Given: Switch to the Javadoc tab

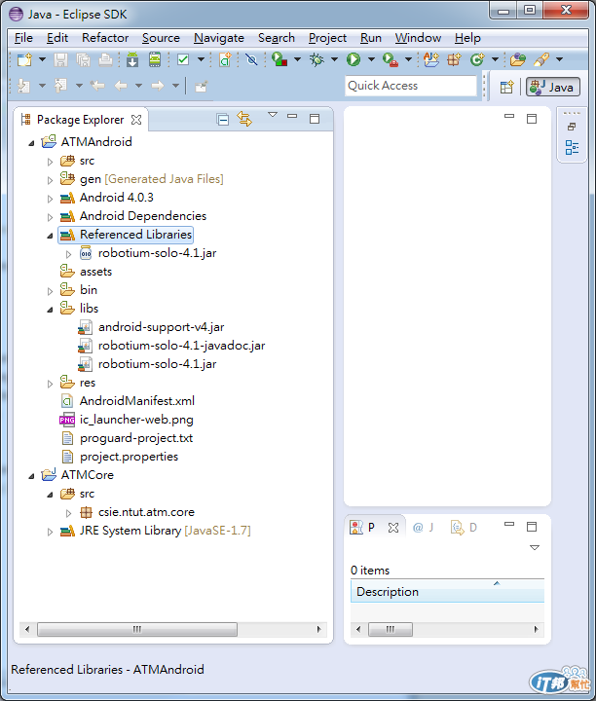Looking at the screenshot, I should pyautogui.click(x=423, y=528).
